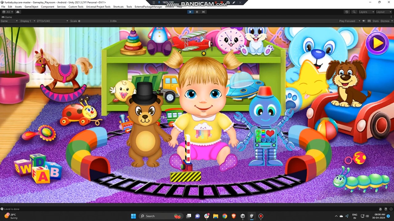Open Unity Hub from the taskbar
This screenshot has height=221, width=394.
(x=243, y=216)
